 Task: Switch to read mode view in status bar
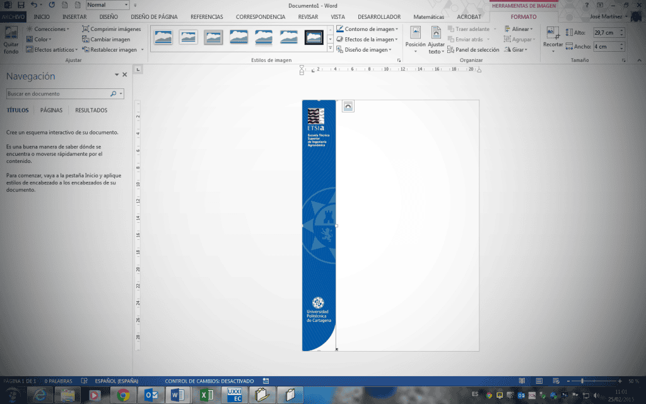coord(522,381)
